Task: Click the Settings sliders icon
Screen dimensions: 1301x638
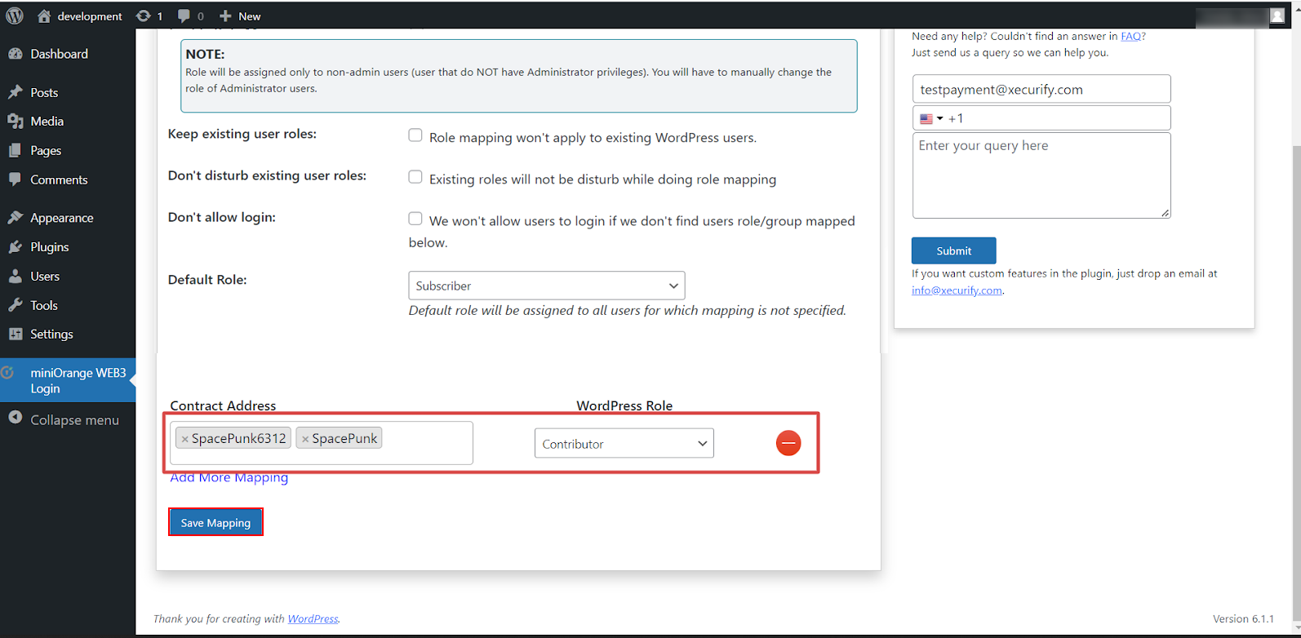Action: click(x=16, y=335)
